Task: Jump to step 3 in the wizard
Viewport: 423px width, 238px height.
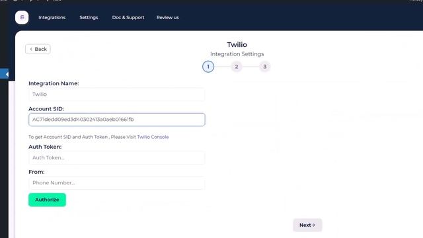Action: point(264,67)
